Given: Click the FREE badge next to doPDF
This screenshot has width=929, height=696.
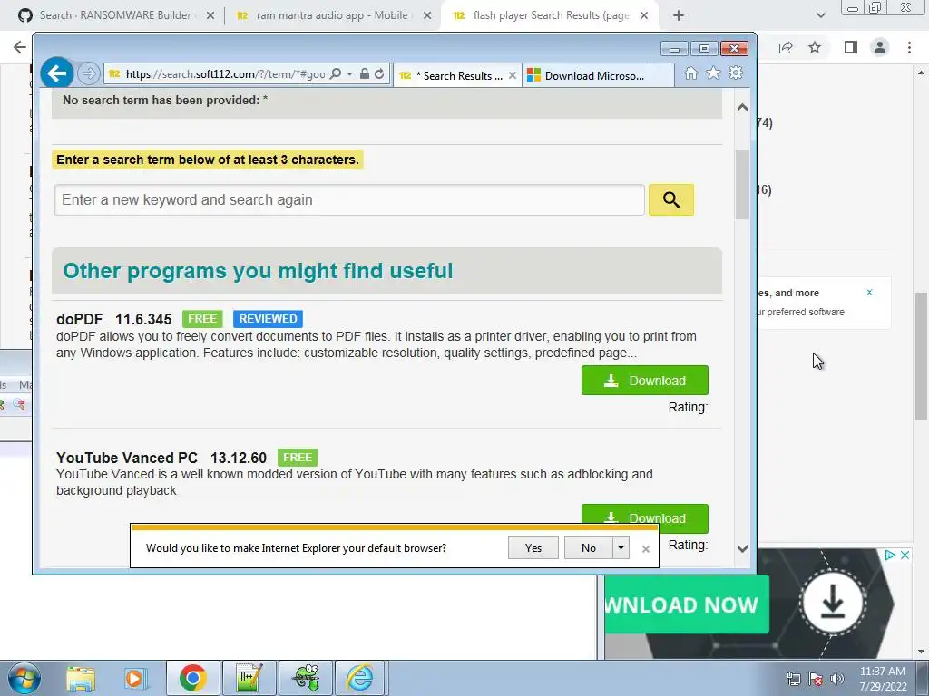Looking at the screenshot, I should coord(202,319).
